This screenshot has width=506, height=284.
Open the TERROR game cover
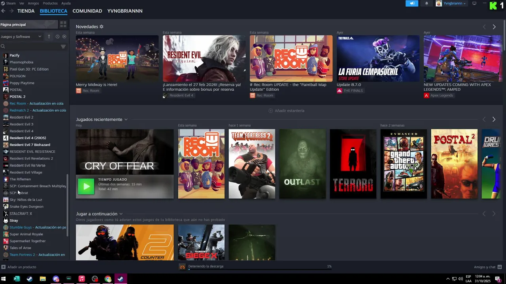(353, 164)
